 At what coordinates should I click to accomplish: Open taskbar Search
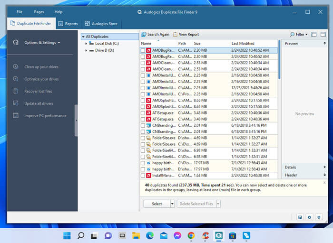coord(81,235)
